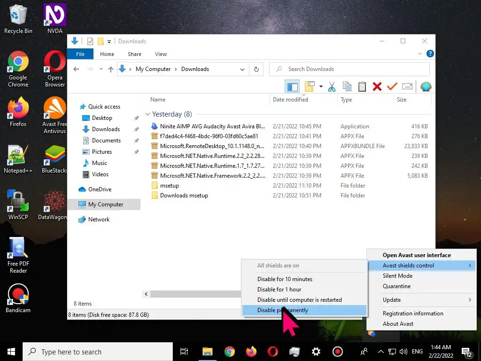Open the Task View taskbar button
Image resolution: width=481 pixels, height=361 pixels.
pyautogui.click(x=184, y=352)
